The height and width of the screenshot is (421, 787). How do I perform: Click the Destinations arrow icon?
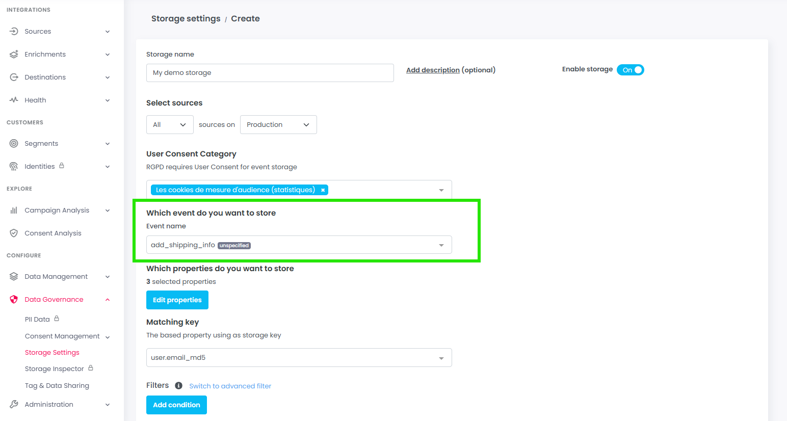[14, 77]
